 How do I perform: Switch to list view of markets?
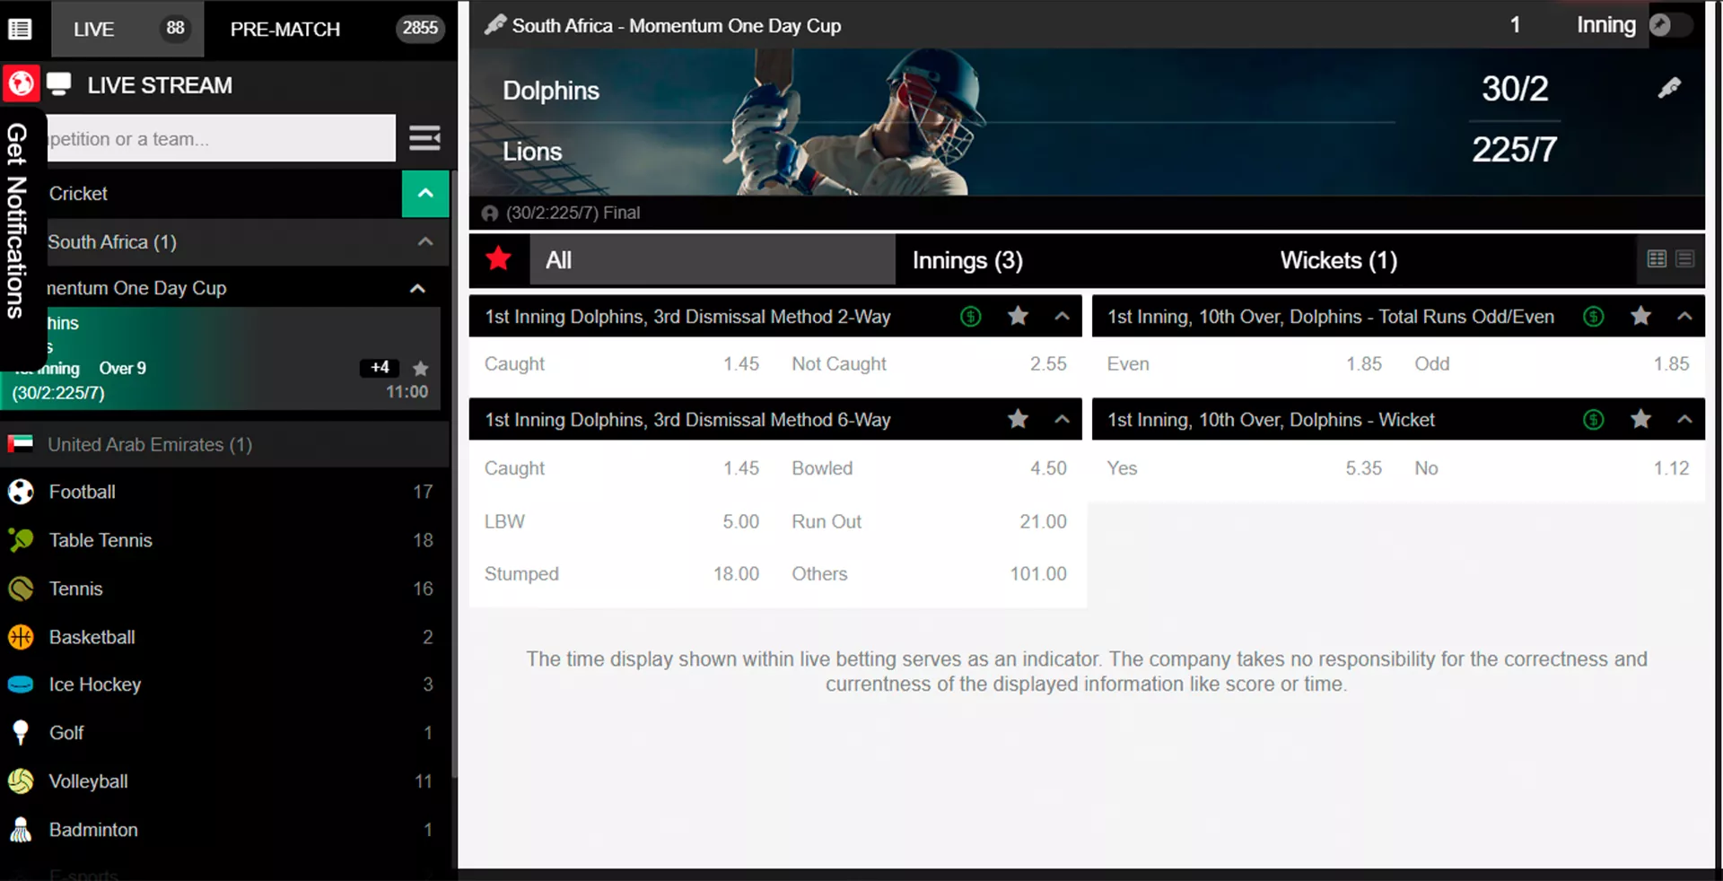pyautogui.click(x=1684, y=258)
